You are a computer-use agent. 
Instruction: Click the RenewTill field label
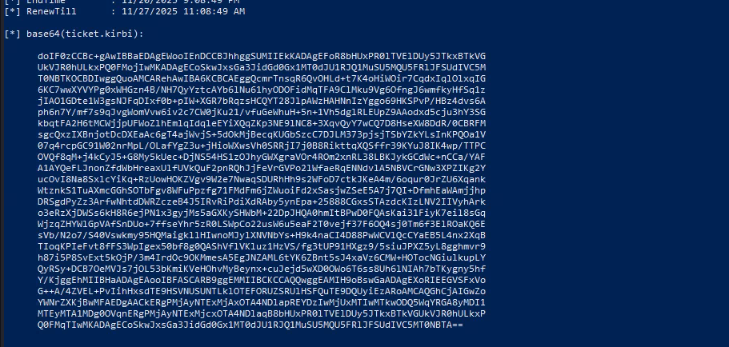(51, 12)
